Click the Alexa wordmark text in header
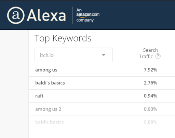The image size is (175, 138). coord(46,15)
